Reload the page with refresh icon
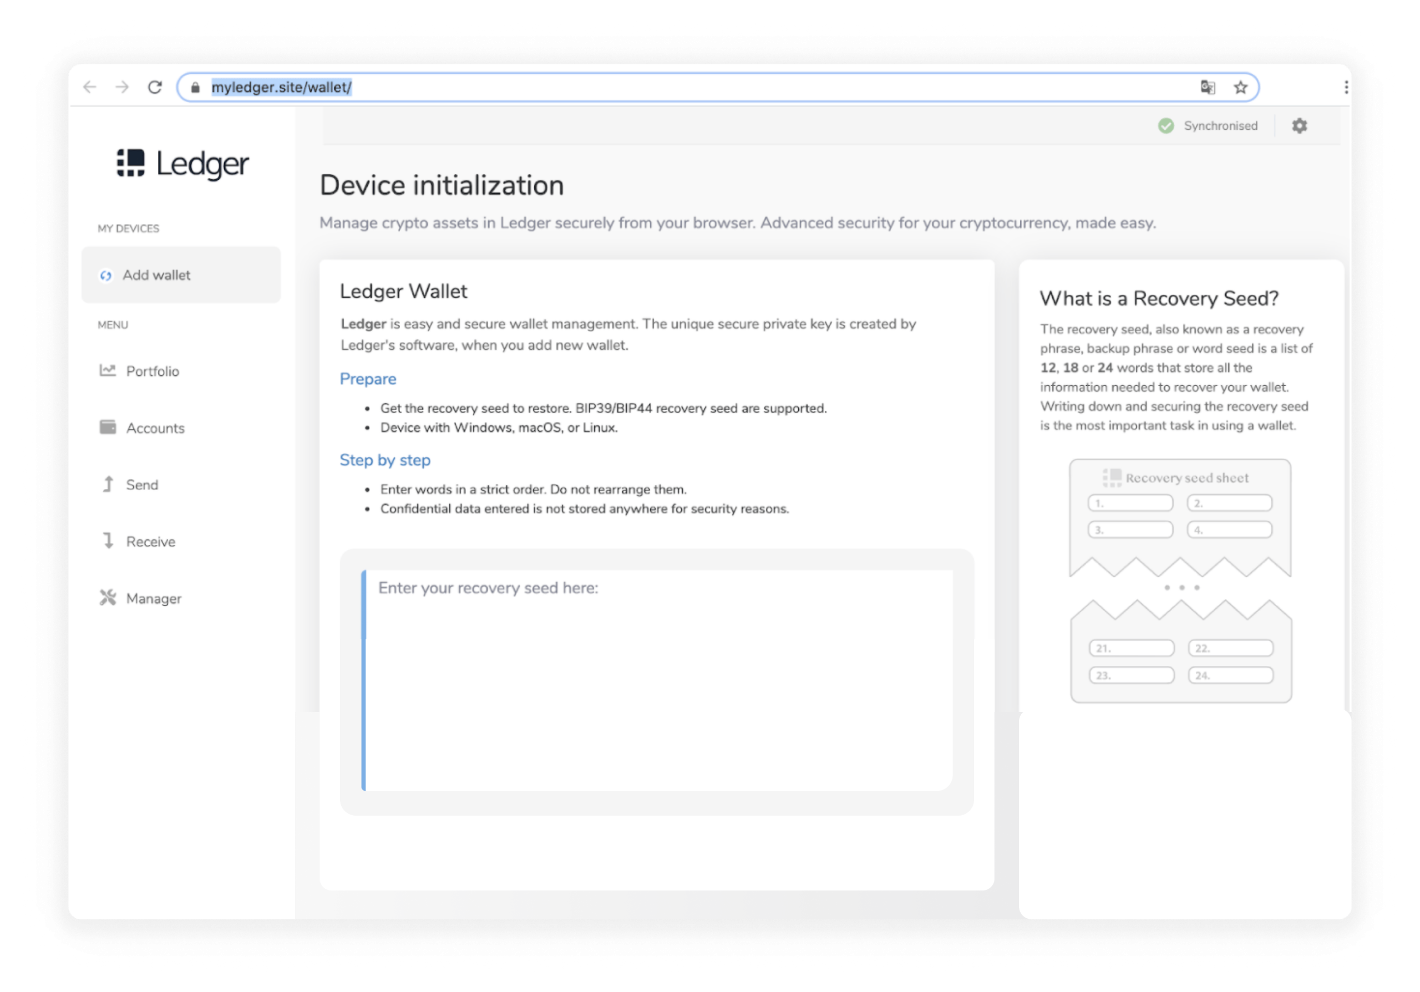1420x992 pixels. pyautogui.click(x=155, y=87)
